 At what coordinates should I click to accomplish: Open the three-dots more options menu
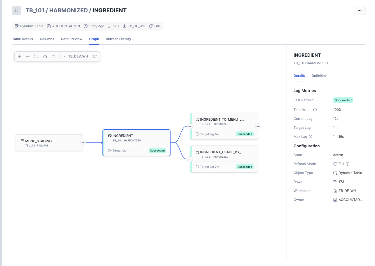tap(359, 10)
